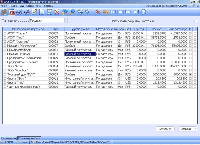Open the calendar window toolbar icon
The width and height of the screenshot is (200, 145).
coord(11,12)
